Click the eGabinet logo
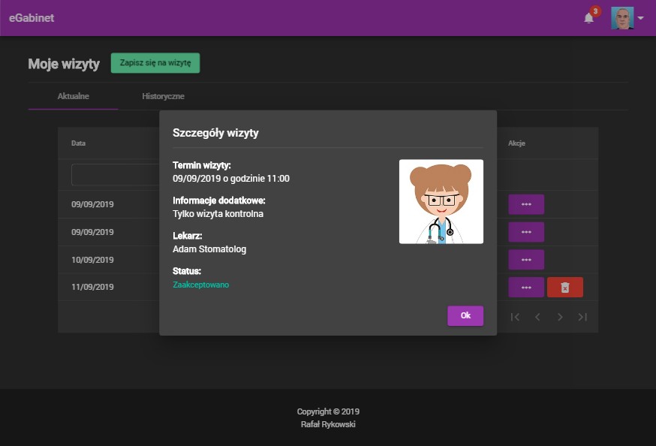Viewport: 656px width, 446px height. point(32,18)
